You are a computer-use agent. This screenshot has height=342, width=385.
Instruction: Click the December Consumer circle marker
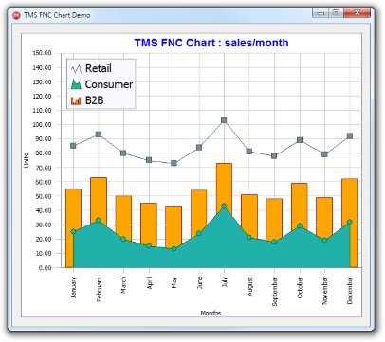349,222
